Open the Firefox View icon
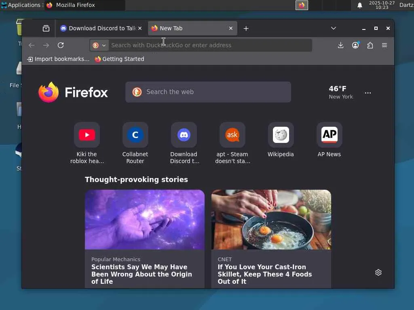Viewport: 414px width, 310px height. (x=46, y=28)
